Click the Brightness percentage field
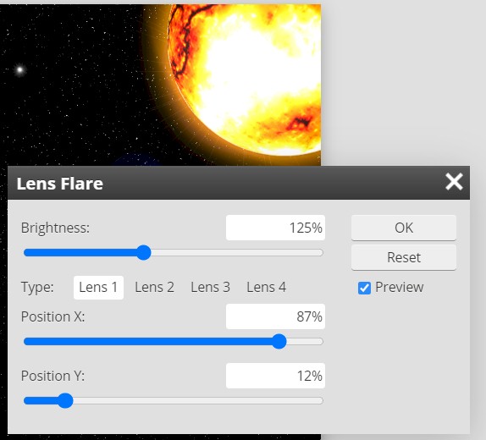486x440 pixels. coord(275,228)
